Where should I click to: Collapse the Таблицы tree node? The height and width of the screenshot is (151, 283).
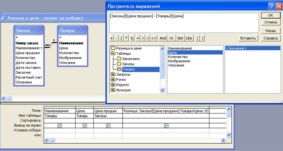tap(113, 53)
